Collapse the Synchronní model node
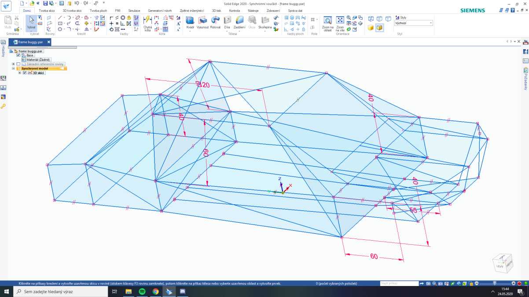The image size is (529, 297). [13, 69]
